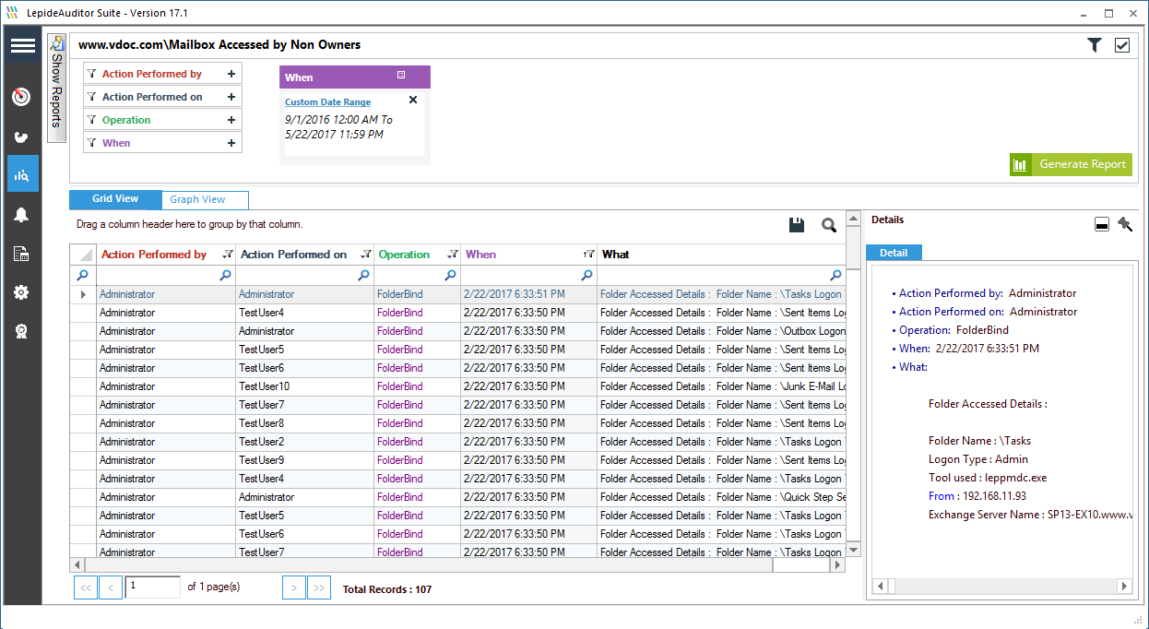1149x629 pixels.
Task: Click filter icon on Action Performed on column
Action: [365, 255]
